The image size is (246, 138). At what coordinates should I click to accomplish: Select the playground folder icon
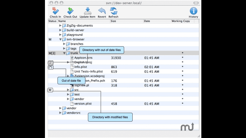coord(64,35)
